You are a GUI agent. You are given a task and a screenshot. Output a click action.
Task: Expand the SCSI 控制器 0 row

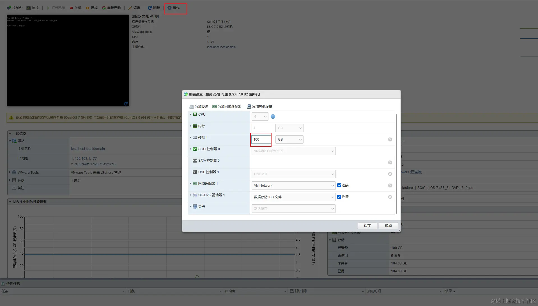pyautogui.click(x=190, y=149)
